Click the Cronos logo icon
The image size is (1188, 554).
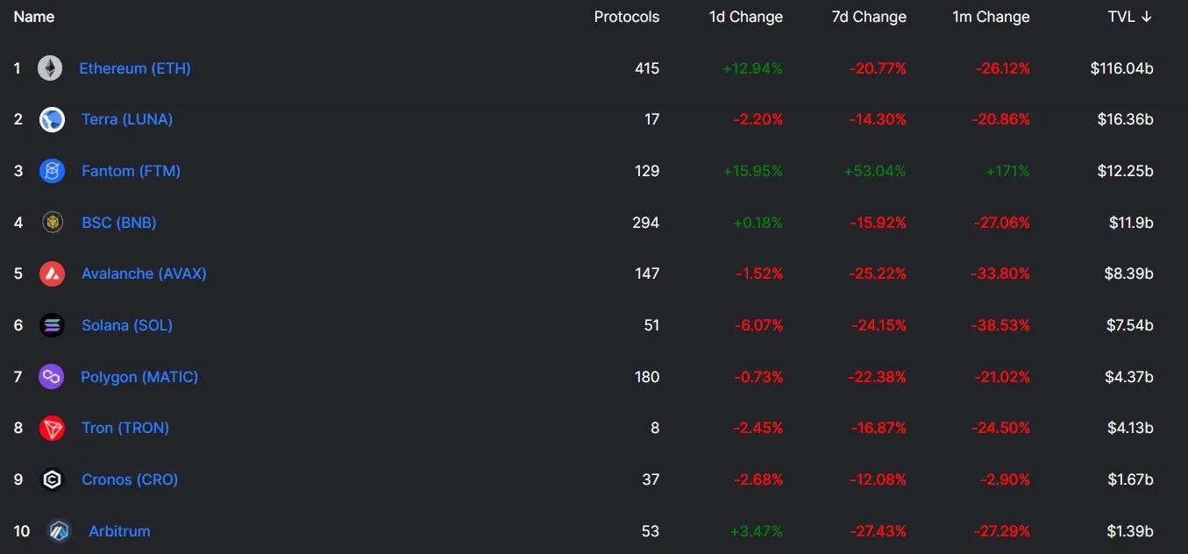[52, 479]
